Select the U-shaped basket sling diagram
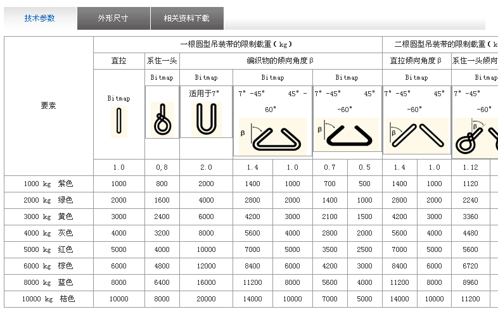The image size is (498, 314). pyautogui.click(x=206, y=118)
